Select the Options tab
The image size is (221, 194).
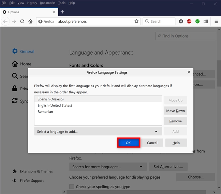click(29, 12)
